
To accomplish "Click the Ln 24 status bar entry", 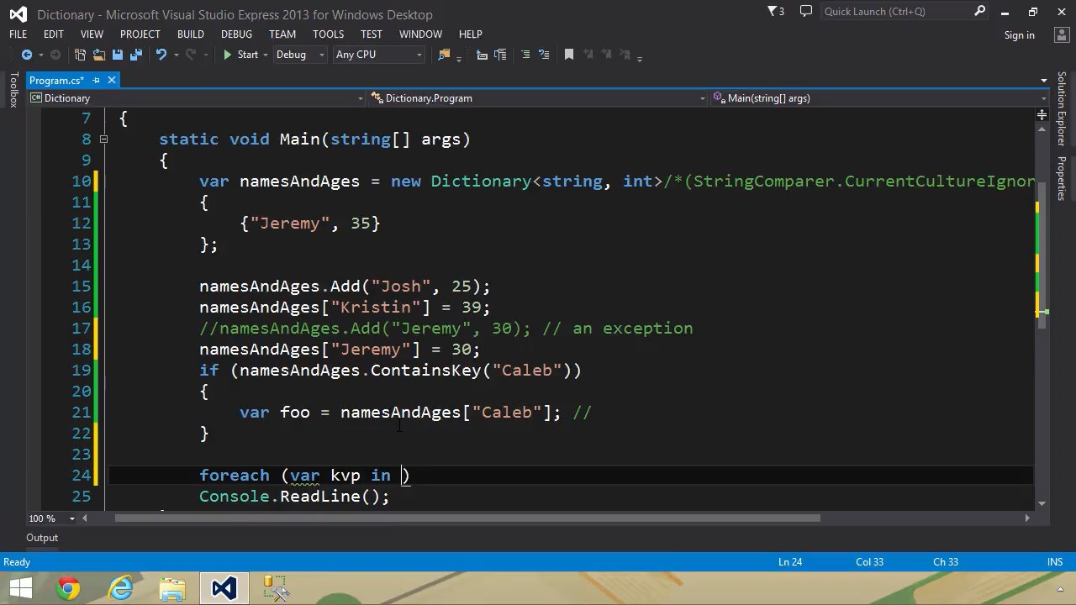I will [x=789, y=562].
